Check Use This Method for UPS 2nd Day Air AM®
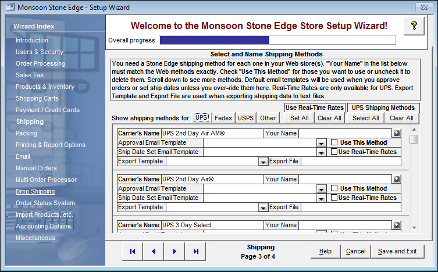 (334, 142)
